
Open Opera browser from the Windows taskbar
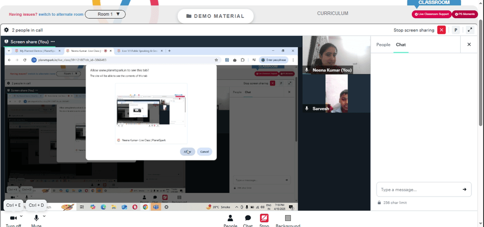point(135,207)
